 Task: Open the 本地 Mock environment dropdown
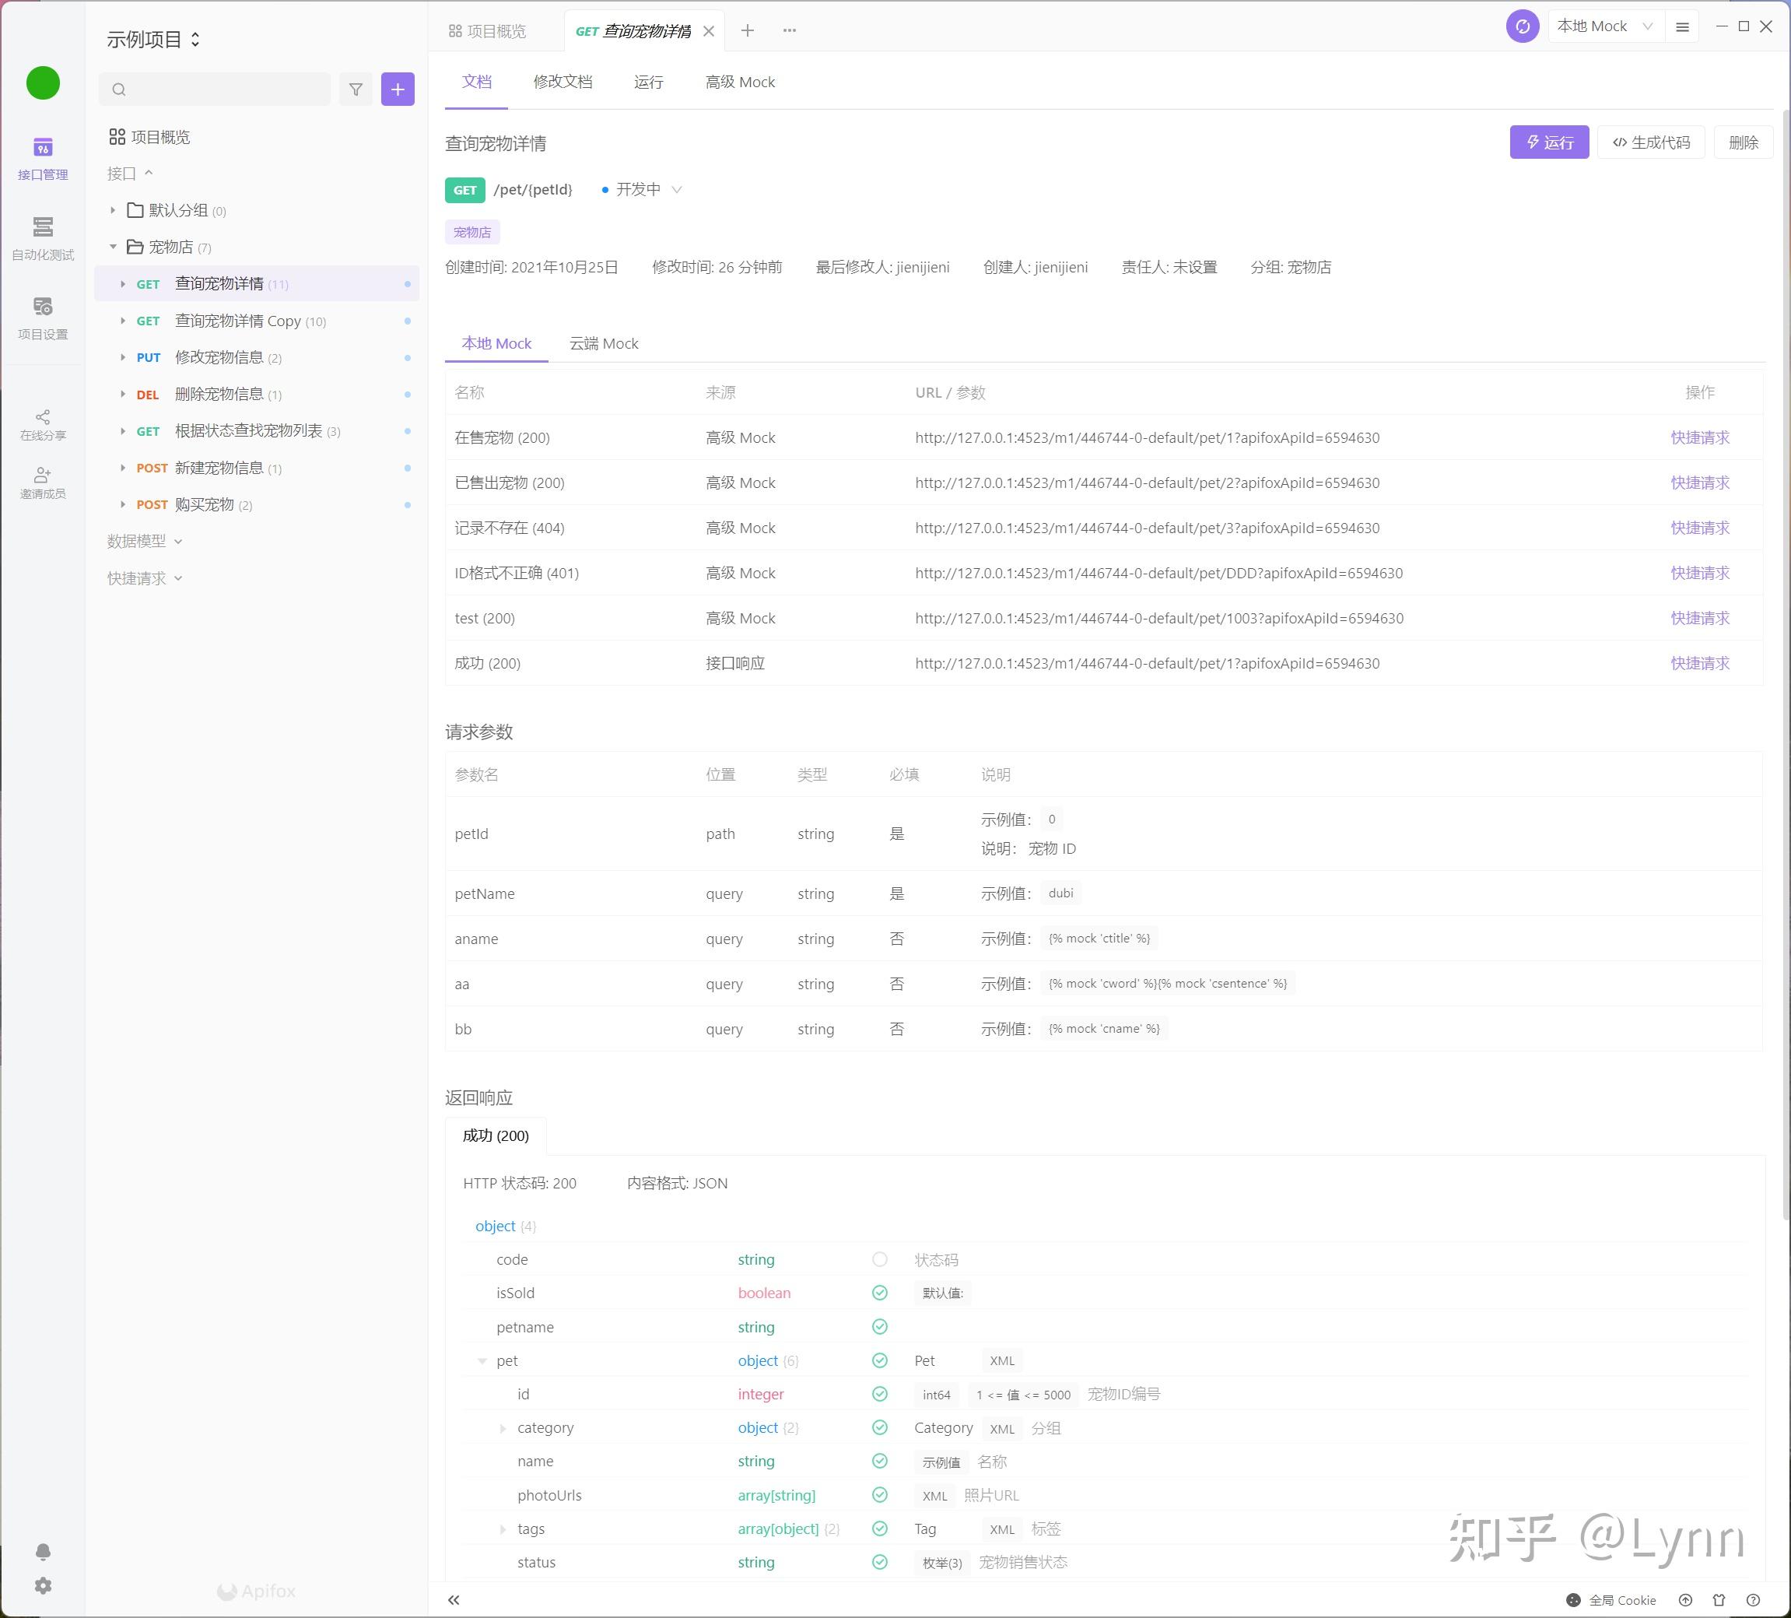(x=1604, y=26)
